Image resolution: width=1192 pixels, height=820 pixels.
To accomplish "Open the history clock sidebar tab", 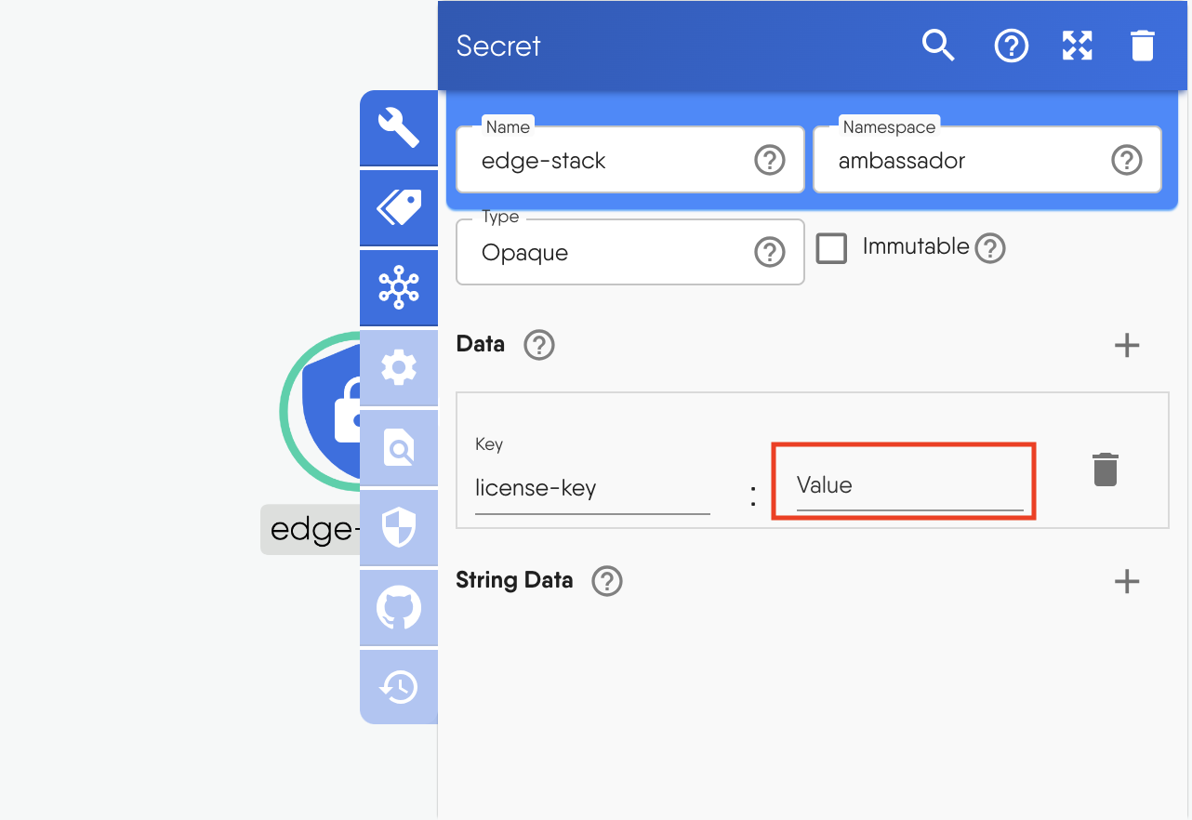I will (x=399, y=688).
